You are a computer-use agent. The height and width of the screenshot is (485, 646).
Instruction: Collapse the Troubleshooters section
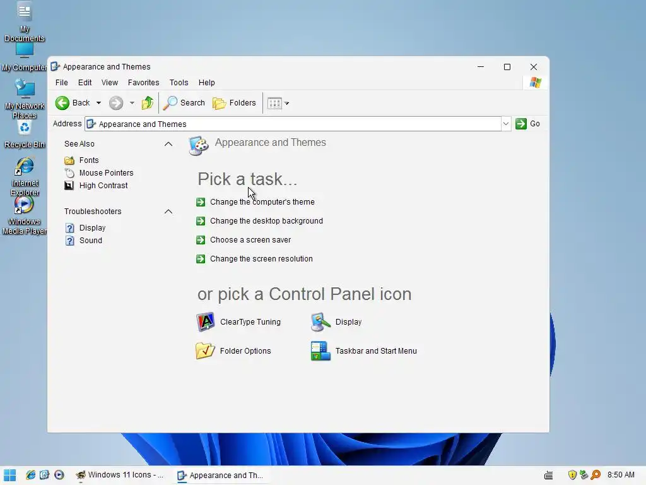[x=168, y=212]
